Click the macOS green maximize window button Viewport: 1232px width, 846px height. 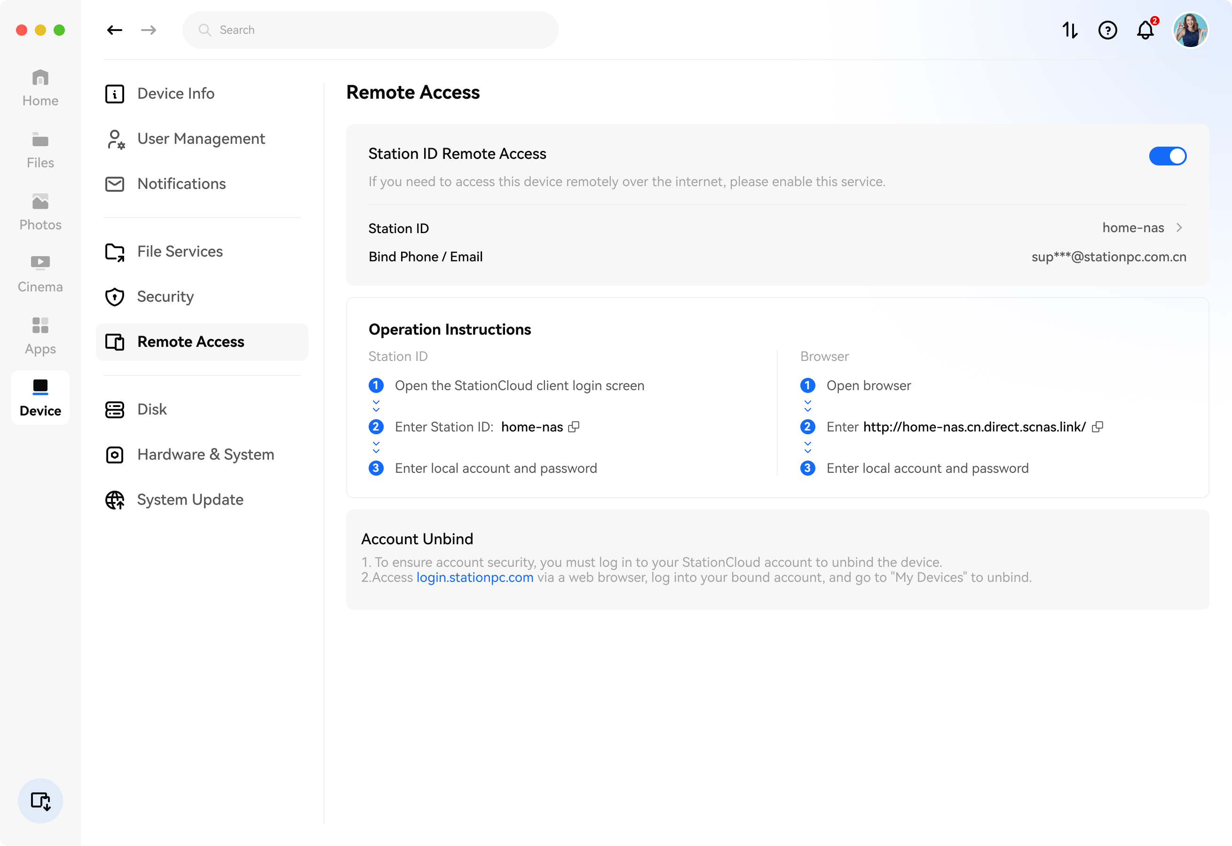[x=59, y=30]
